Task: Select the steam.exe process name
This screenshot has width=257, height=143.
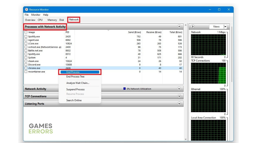Action: [33, 61]
